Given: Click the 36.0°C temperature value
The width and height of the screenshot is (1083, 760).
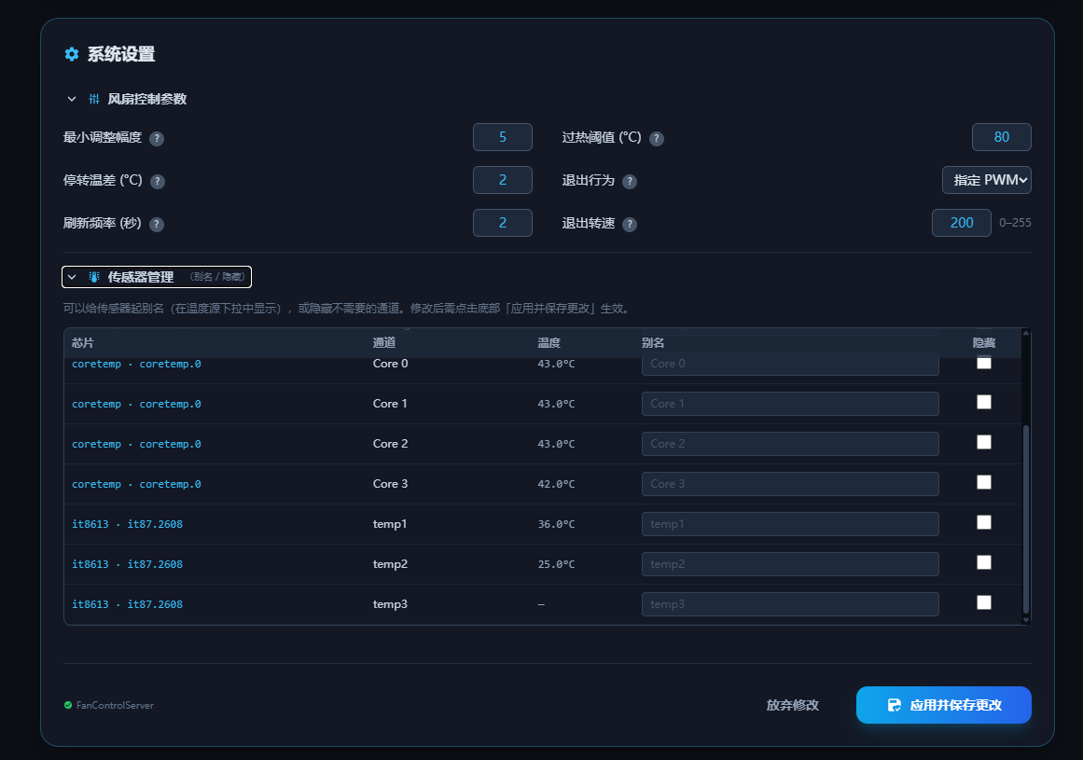Looking at the screenshot, I should [x=556, y=524].
